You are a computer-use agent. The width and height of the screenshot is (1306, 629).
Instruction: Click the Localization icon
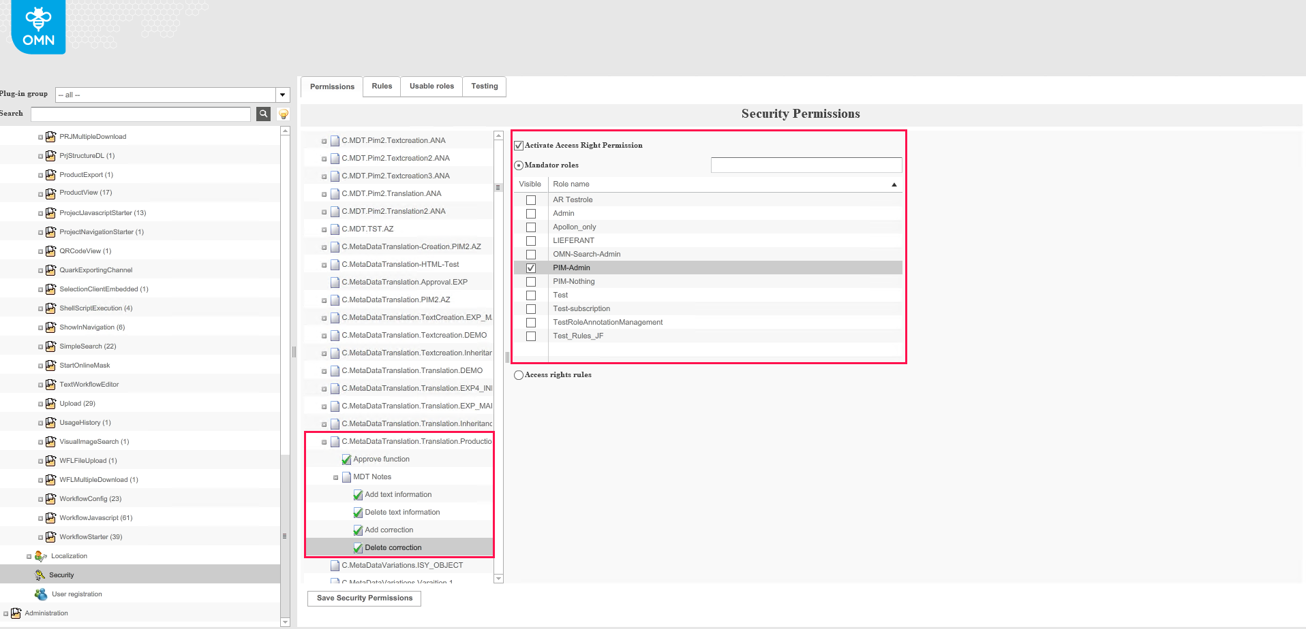[x=40, y=556]
